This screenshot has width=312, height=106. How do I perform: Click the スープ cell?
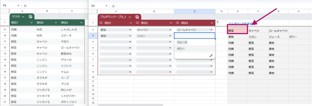tap(72, 78)
